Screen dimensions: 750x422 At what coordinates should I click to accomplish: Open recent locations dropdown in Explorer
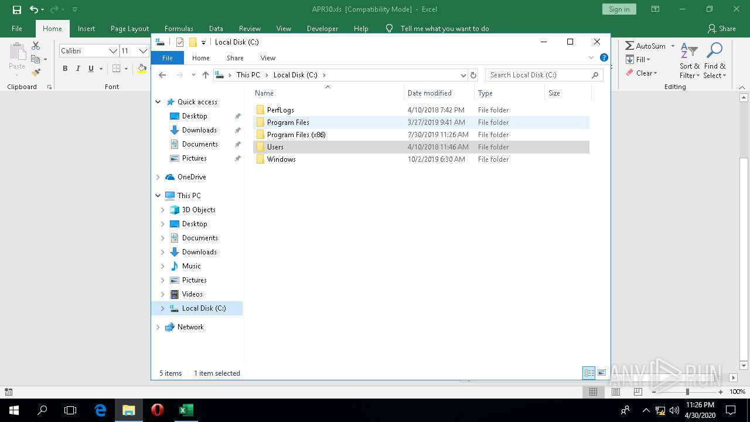193,75
